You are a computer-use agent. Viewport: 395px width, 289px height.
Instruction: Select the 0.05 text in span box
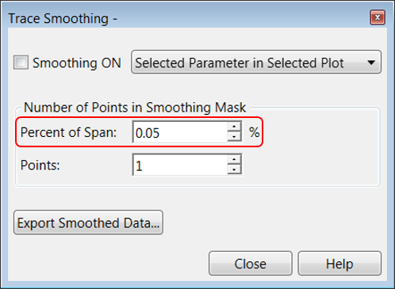[x=148, y=133]
